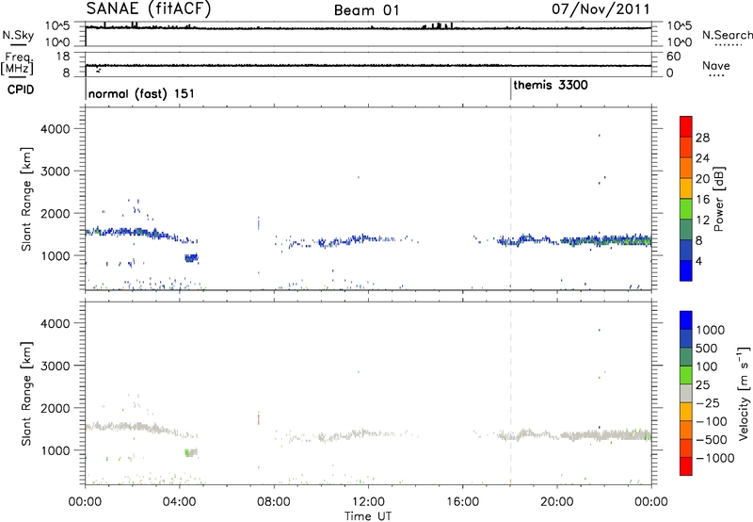Click the -1000 Velocity colorbar value
This screenshot has width=753, height=522.
714,458
